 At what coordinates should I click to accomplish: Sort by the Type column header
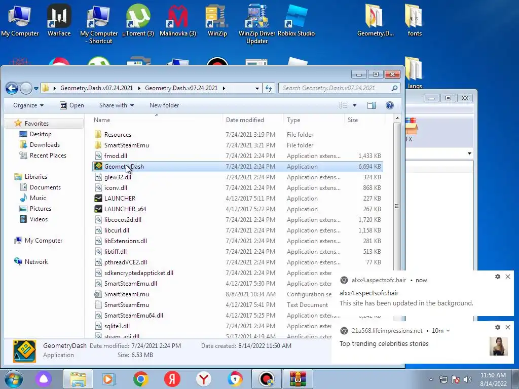tap(313, 120)
